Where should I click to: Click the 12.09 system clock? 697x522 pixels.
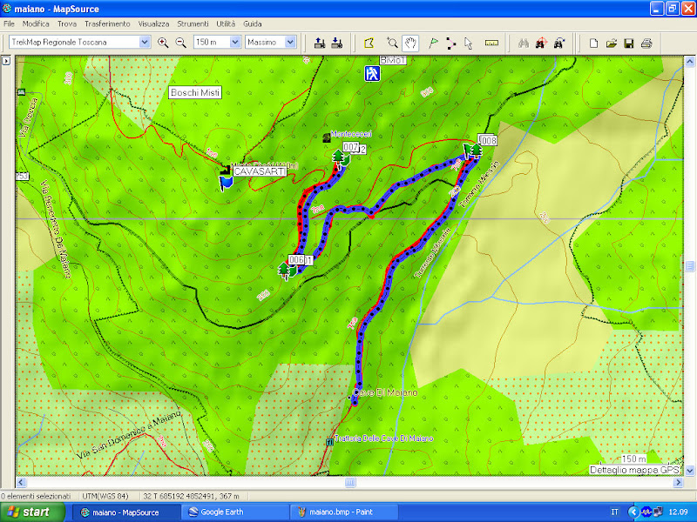(678, 512)
